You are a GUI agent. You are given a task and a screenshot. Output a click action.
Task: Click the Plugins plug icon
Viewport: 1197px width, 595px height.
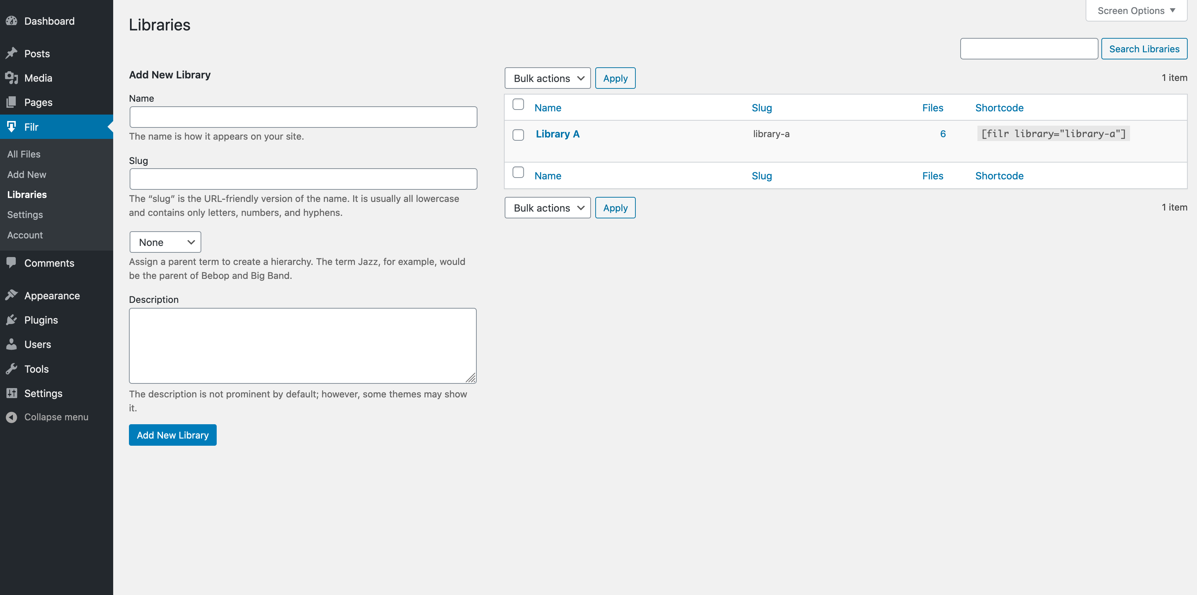click(11, 320)
